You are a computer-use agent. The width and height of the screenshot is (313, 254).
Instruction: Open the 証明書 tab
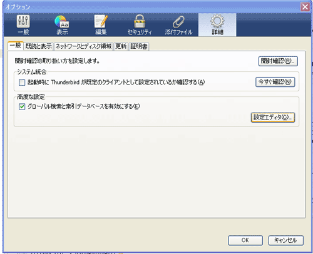pyautogui.click(x=139, y=46)
